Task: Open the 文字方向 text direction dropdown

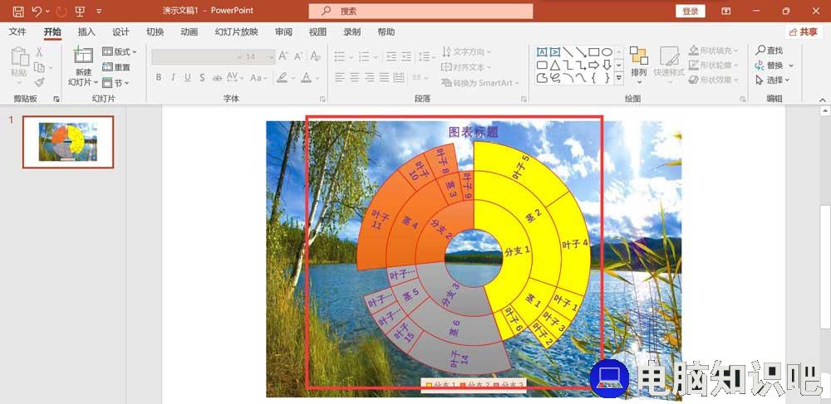Action: pos(466,51)
